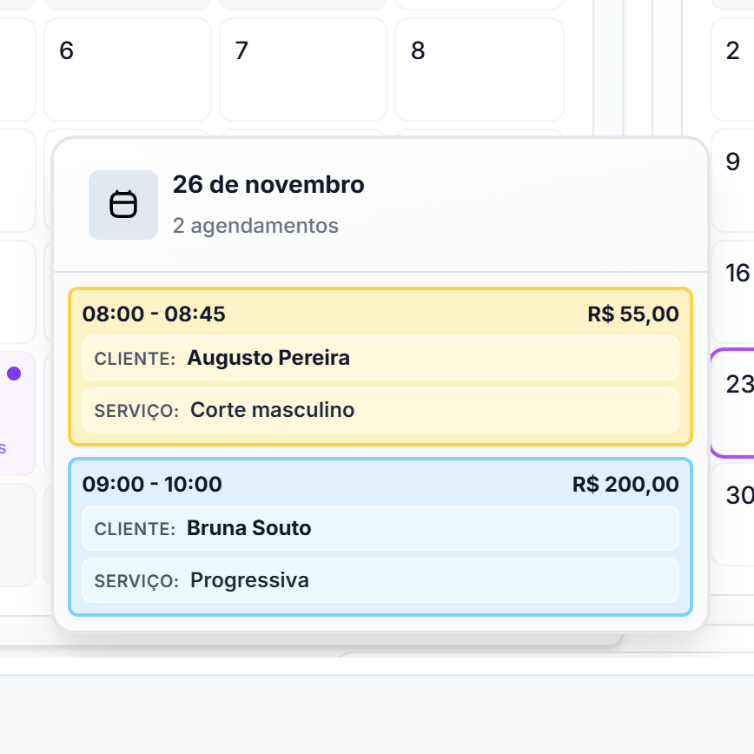Click the 26 de novembro popup title
Image resolution: width=754 pixels, height=754 pixels.
coord(268,185)
